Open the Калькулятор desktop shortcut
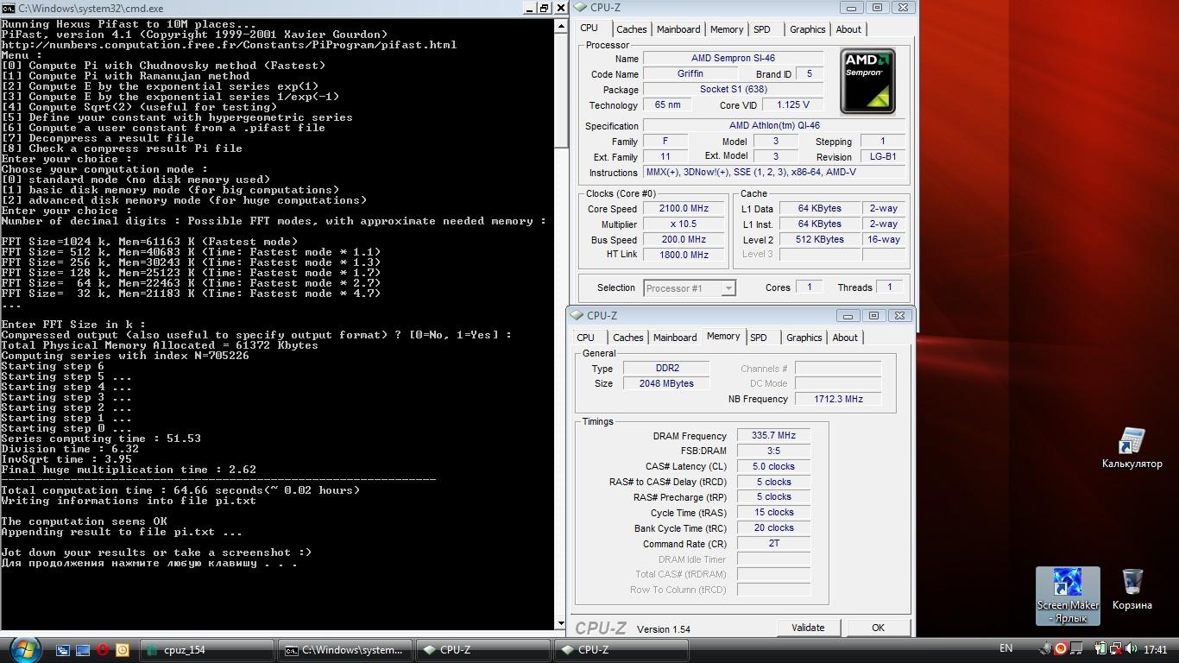 1132,448
